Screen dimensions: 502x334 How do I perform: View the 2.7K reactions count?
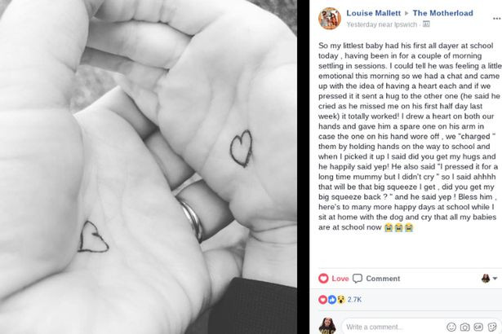pos(356,300)
